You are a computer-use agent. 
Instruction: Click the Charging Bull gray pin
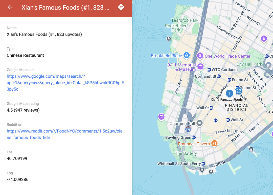point(199,123)
